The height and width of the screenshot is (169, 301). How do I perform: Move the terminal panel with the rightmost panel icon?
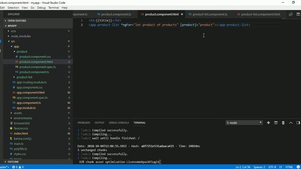tap(298, 123)
